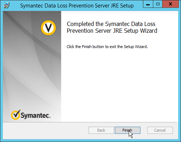This screenshot has height=142, width=181.
Task: Maximize the JRE Setup window
Action: [x=158, y=4]
